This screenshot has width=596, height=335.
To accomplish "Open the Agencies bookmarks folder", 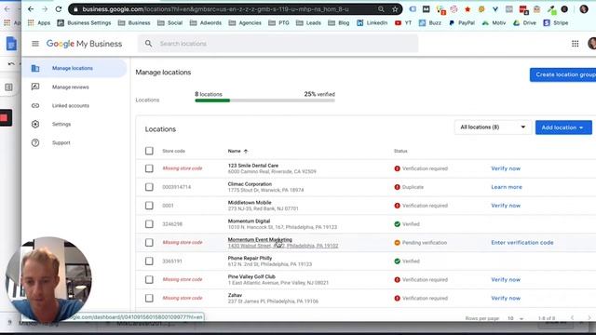I will click(245, 22).
